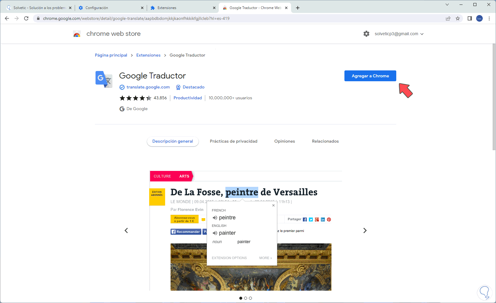This screenshot has width=496, height=303.
Task: Show previous screenshot in carousel
Action: [126, 230]
